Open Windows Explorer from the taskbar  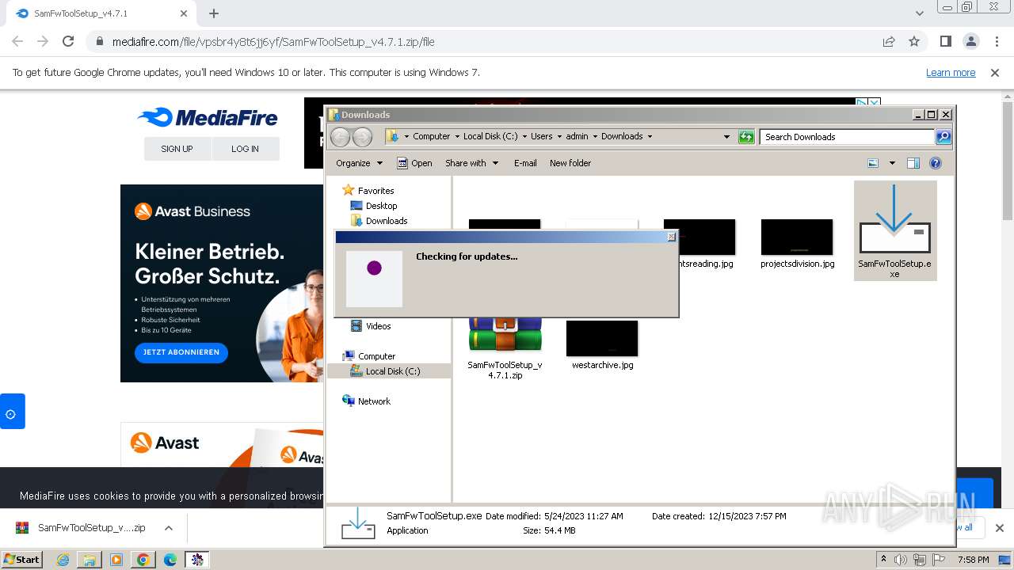pyautogui.click(x=90, y=560)
